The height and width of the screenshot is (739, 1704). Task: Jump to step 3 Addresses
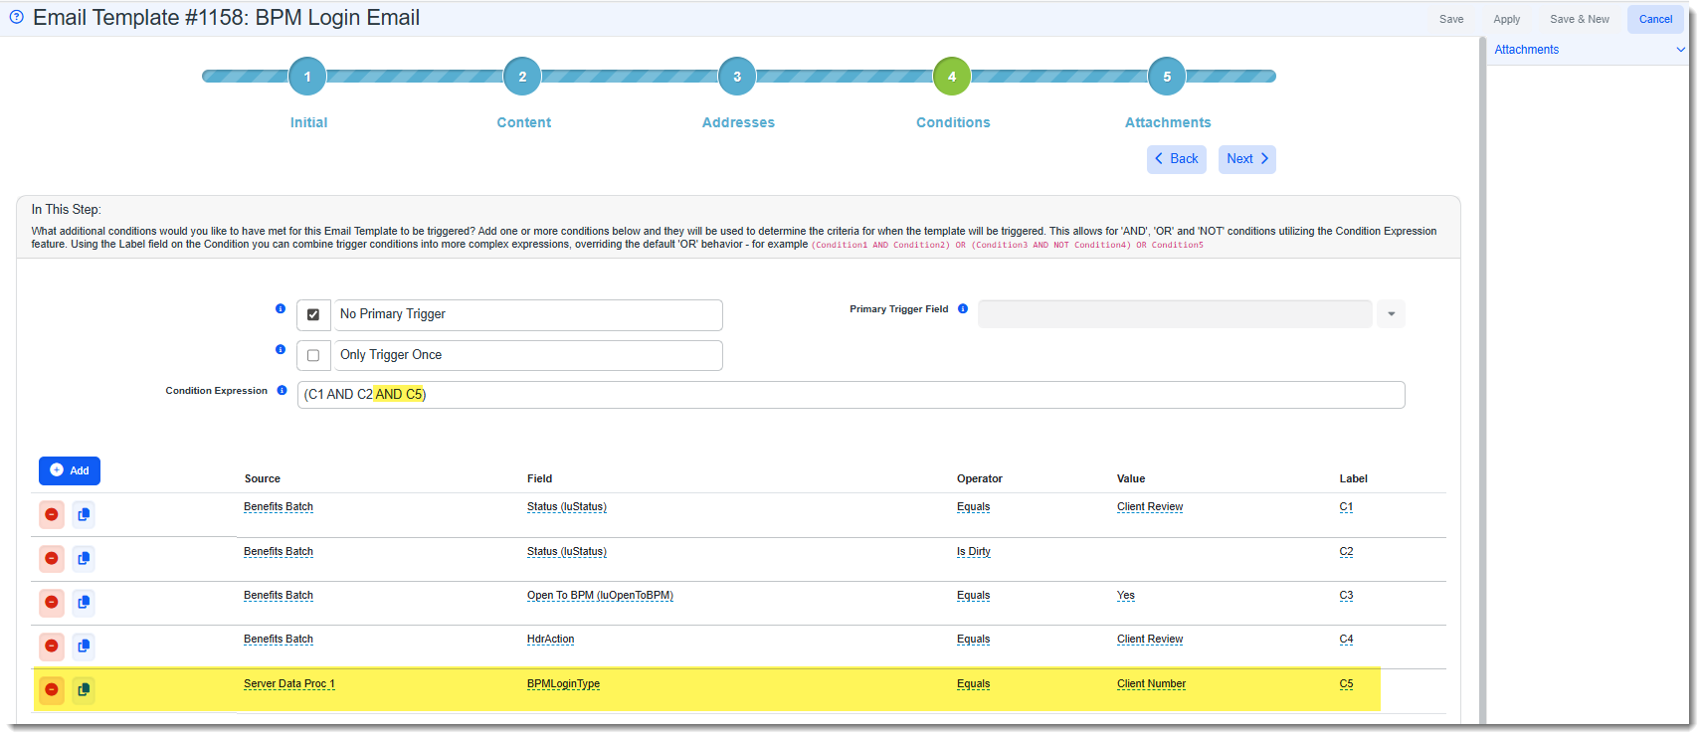point(737,77)
